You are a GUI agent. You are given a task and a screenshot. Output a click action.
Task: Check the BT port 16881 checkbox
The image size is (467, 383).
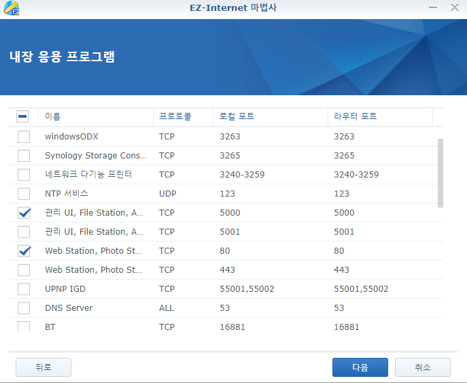click(24, 327)
